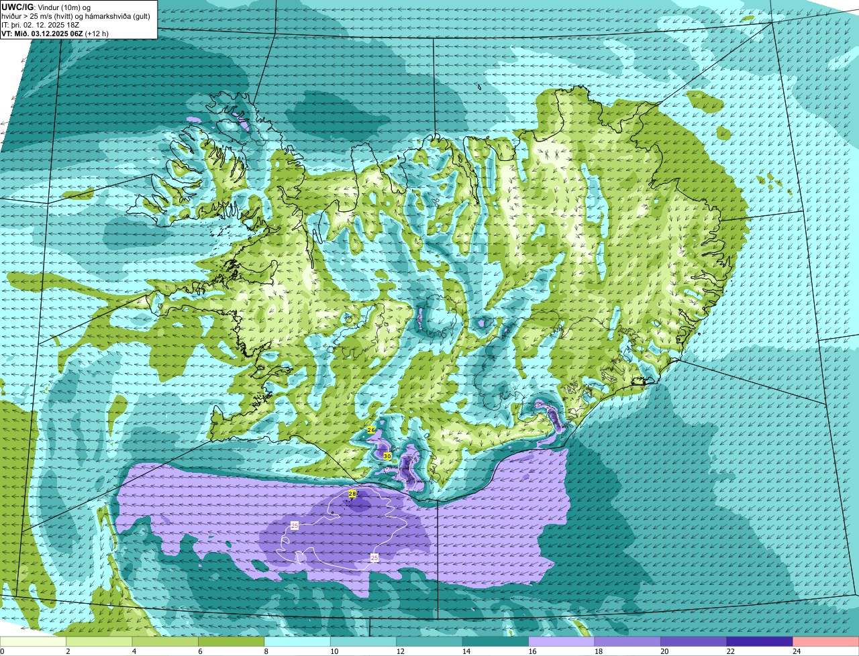The height and width of the screenshot is (656, 859).
Task: Click the legend scale value 6
Action: [200, 651]
